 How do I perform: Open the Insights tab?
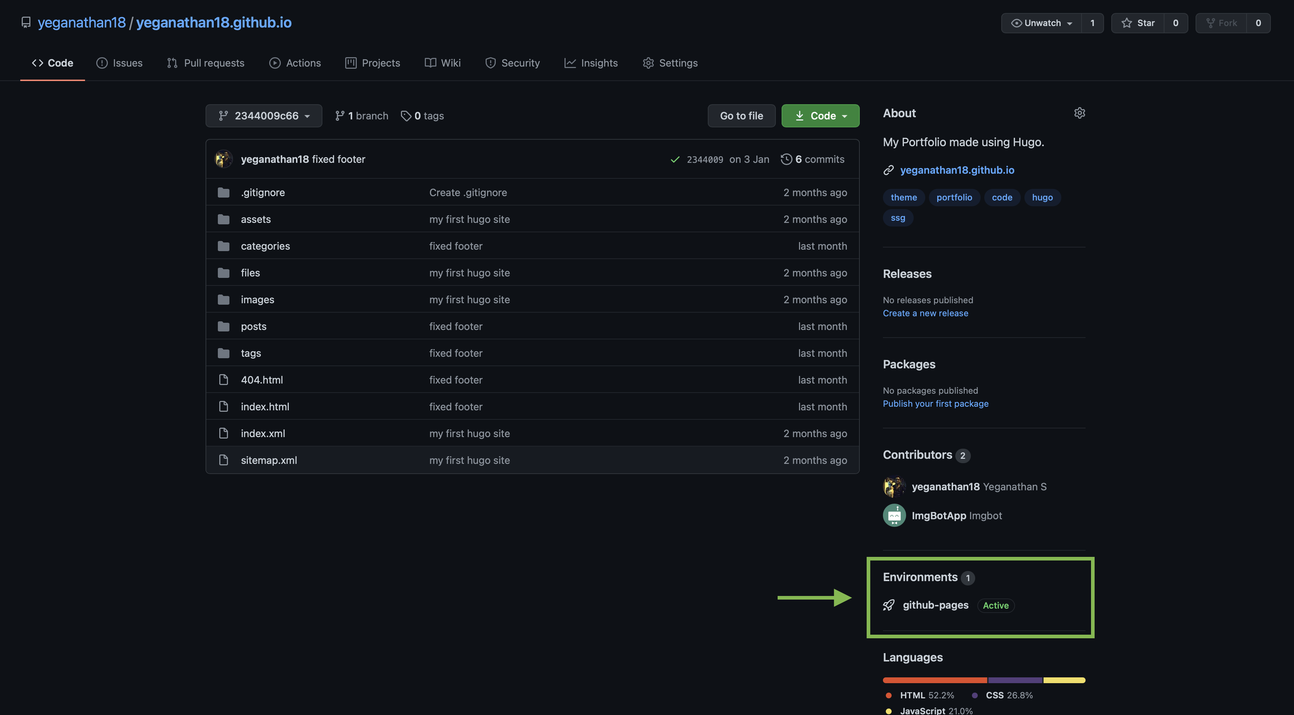click(591, 63)
